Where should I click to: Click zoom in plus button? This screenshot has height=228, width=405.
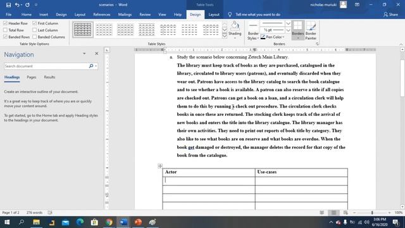tap(389, 213)
